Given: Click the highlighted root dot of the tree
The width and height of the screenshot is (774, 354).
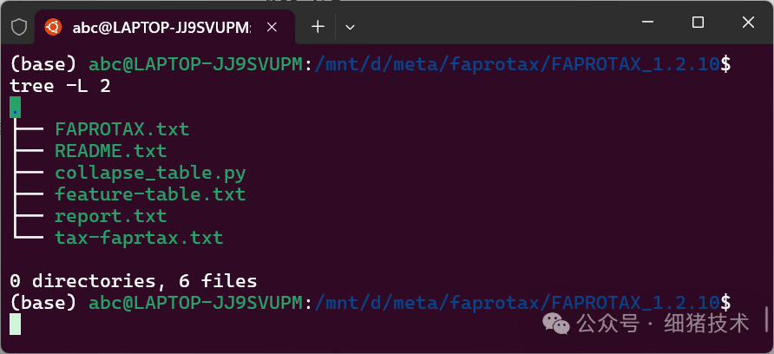Looking at the screenshot, I should 16,108.
